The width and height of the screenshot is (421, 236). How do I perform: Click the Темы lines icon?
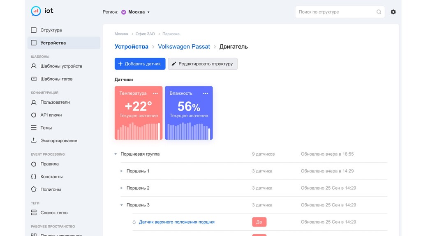pos(34,128)
